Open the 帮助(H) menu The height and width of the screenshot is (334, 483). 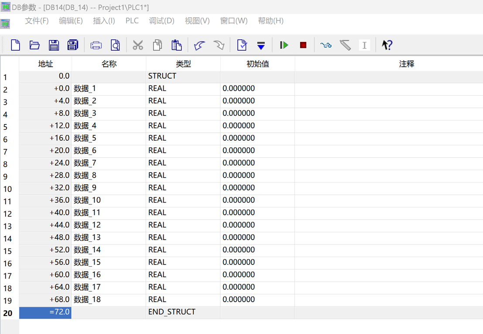[x=271, y=21]
